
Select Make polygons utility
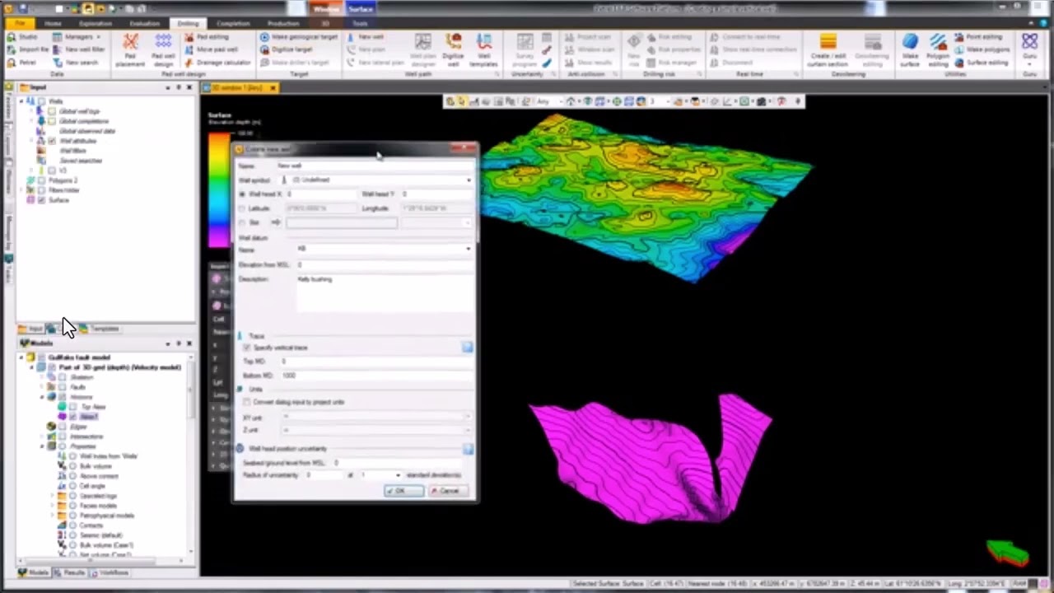click(982, 49)
